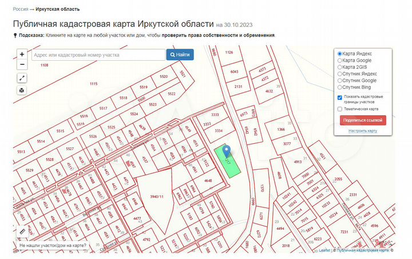Click parcel labeled 5520
This screenshot has height=259, width=412.
(164, 77)
